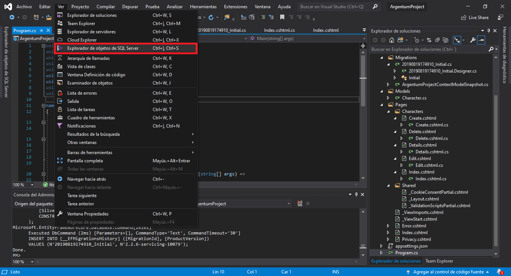Collapse the Pages folder node

tap(381, 104)
